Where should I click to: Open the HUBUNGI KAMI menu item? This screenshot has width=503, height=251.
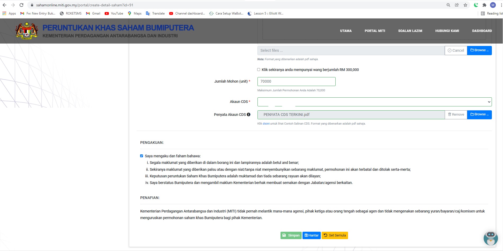(447, 31)
